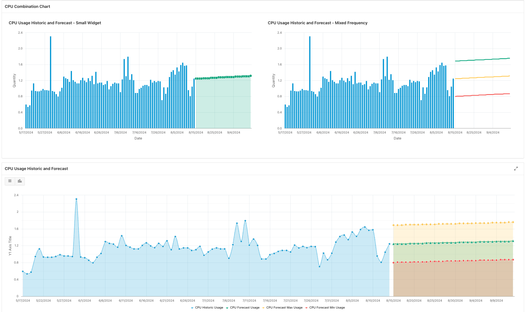Switch to the table view icon
Viewport: 526px width, 312px height.
(10, 181)
